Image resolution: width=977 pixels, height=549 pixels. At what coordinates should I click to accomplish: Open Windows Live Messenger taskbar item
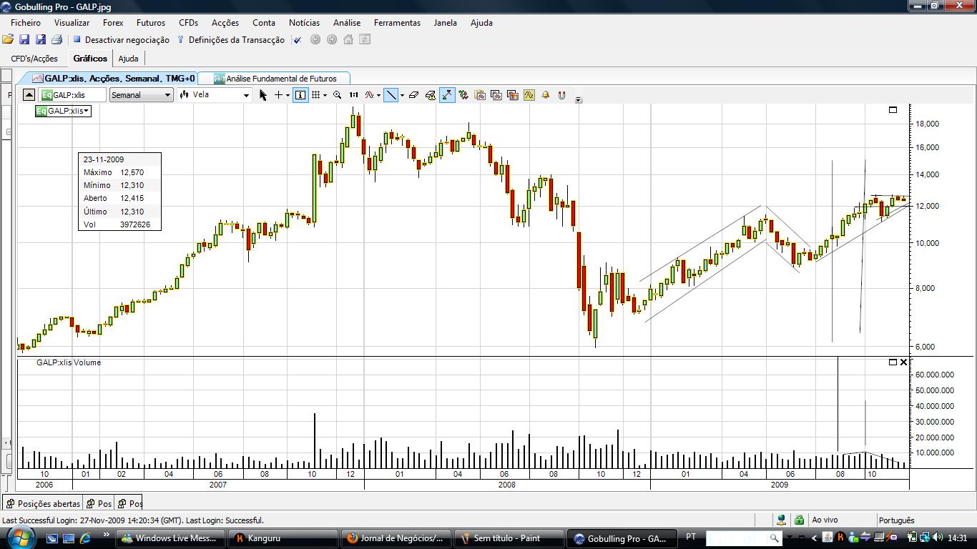point(170,538)
